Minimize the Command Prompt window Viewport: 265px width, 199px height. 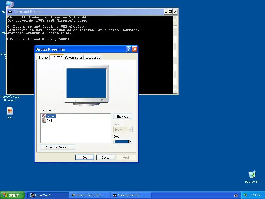(166, 12)
